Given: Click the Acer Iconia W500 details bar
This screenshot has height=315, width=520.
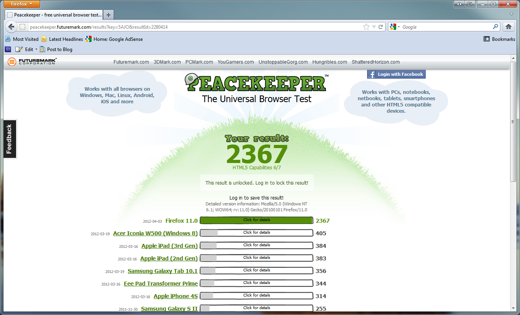Looking at the screenshot, I should pyautogui.click(x=256, y=233).
